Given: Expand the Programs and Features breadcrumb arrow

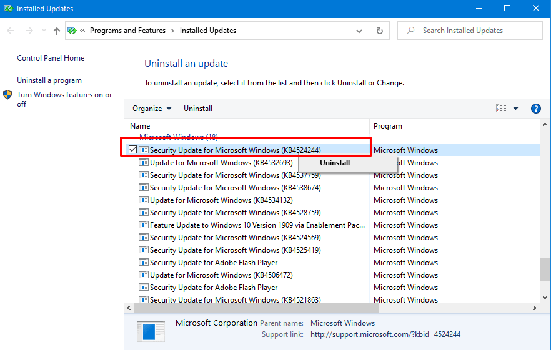Looking at the screenshot, I should (x=172, y=31).
